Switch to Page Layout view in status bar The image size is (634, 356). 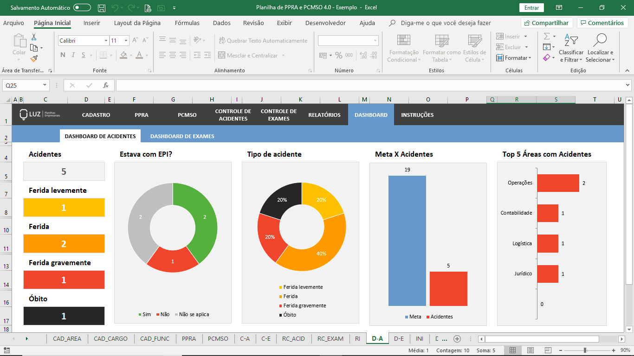click(x=530, y=350)
